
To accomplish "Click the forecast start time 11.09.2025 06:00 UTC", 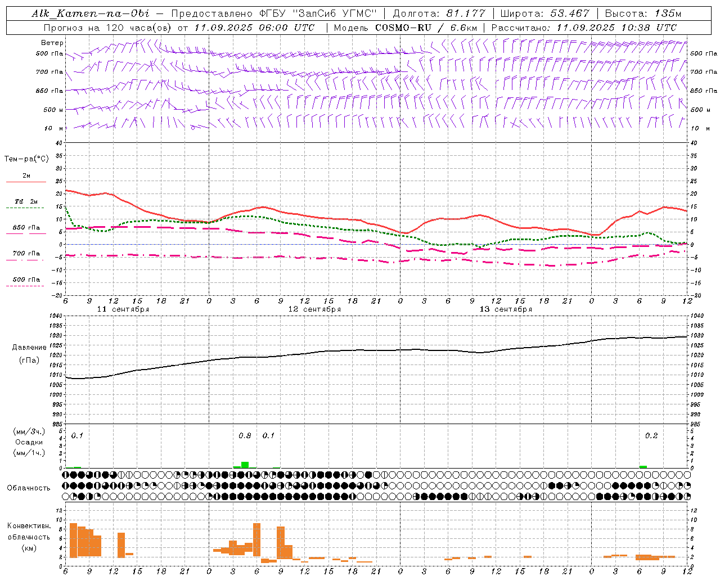I will [255, 28].
